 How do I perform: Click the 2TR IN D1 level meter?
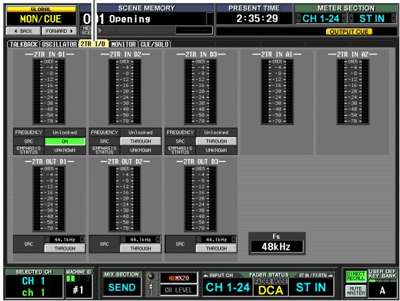point(49,91)
